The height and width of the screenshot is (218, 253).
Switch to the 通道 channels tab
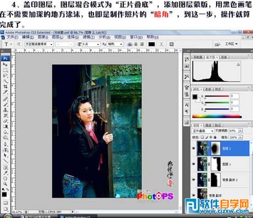[x=208, y=126]
